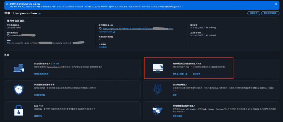
Task: Select the 使用者集區資訊 section heading
Action: (x=16, y=21)
